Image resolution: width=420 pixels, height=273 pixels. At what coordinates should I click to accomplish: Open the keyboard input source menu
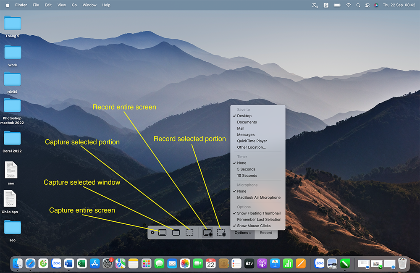326,5
